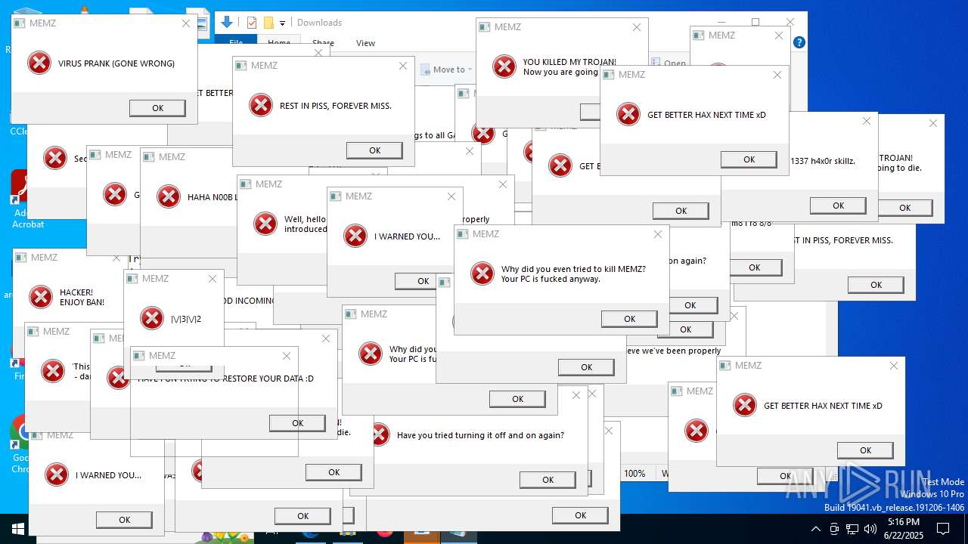Click the error icon beside 'Well, hello' message
The width and height of the screenshot is (968, 544).
[265, 224]
